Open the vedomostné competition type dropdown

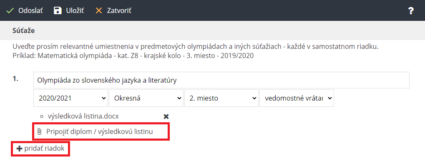pyautogui.click(x=297, y=98)
